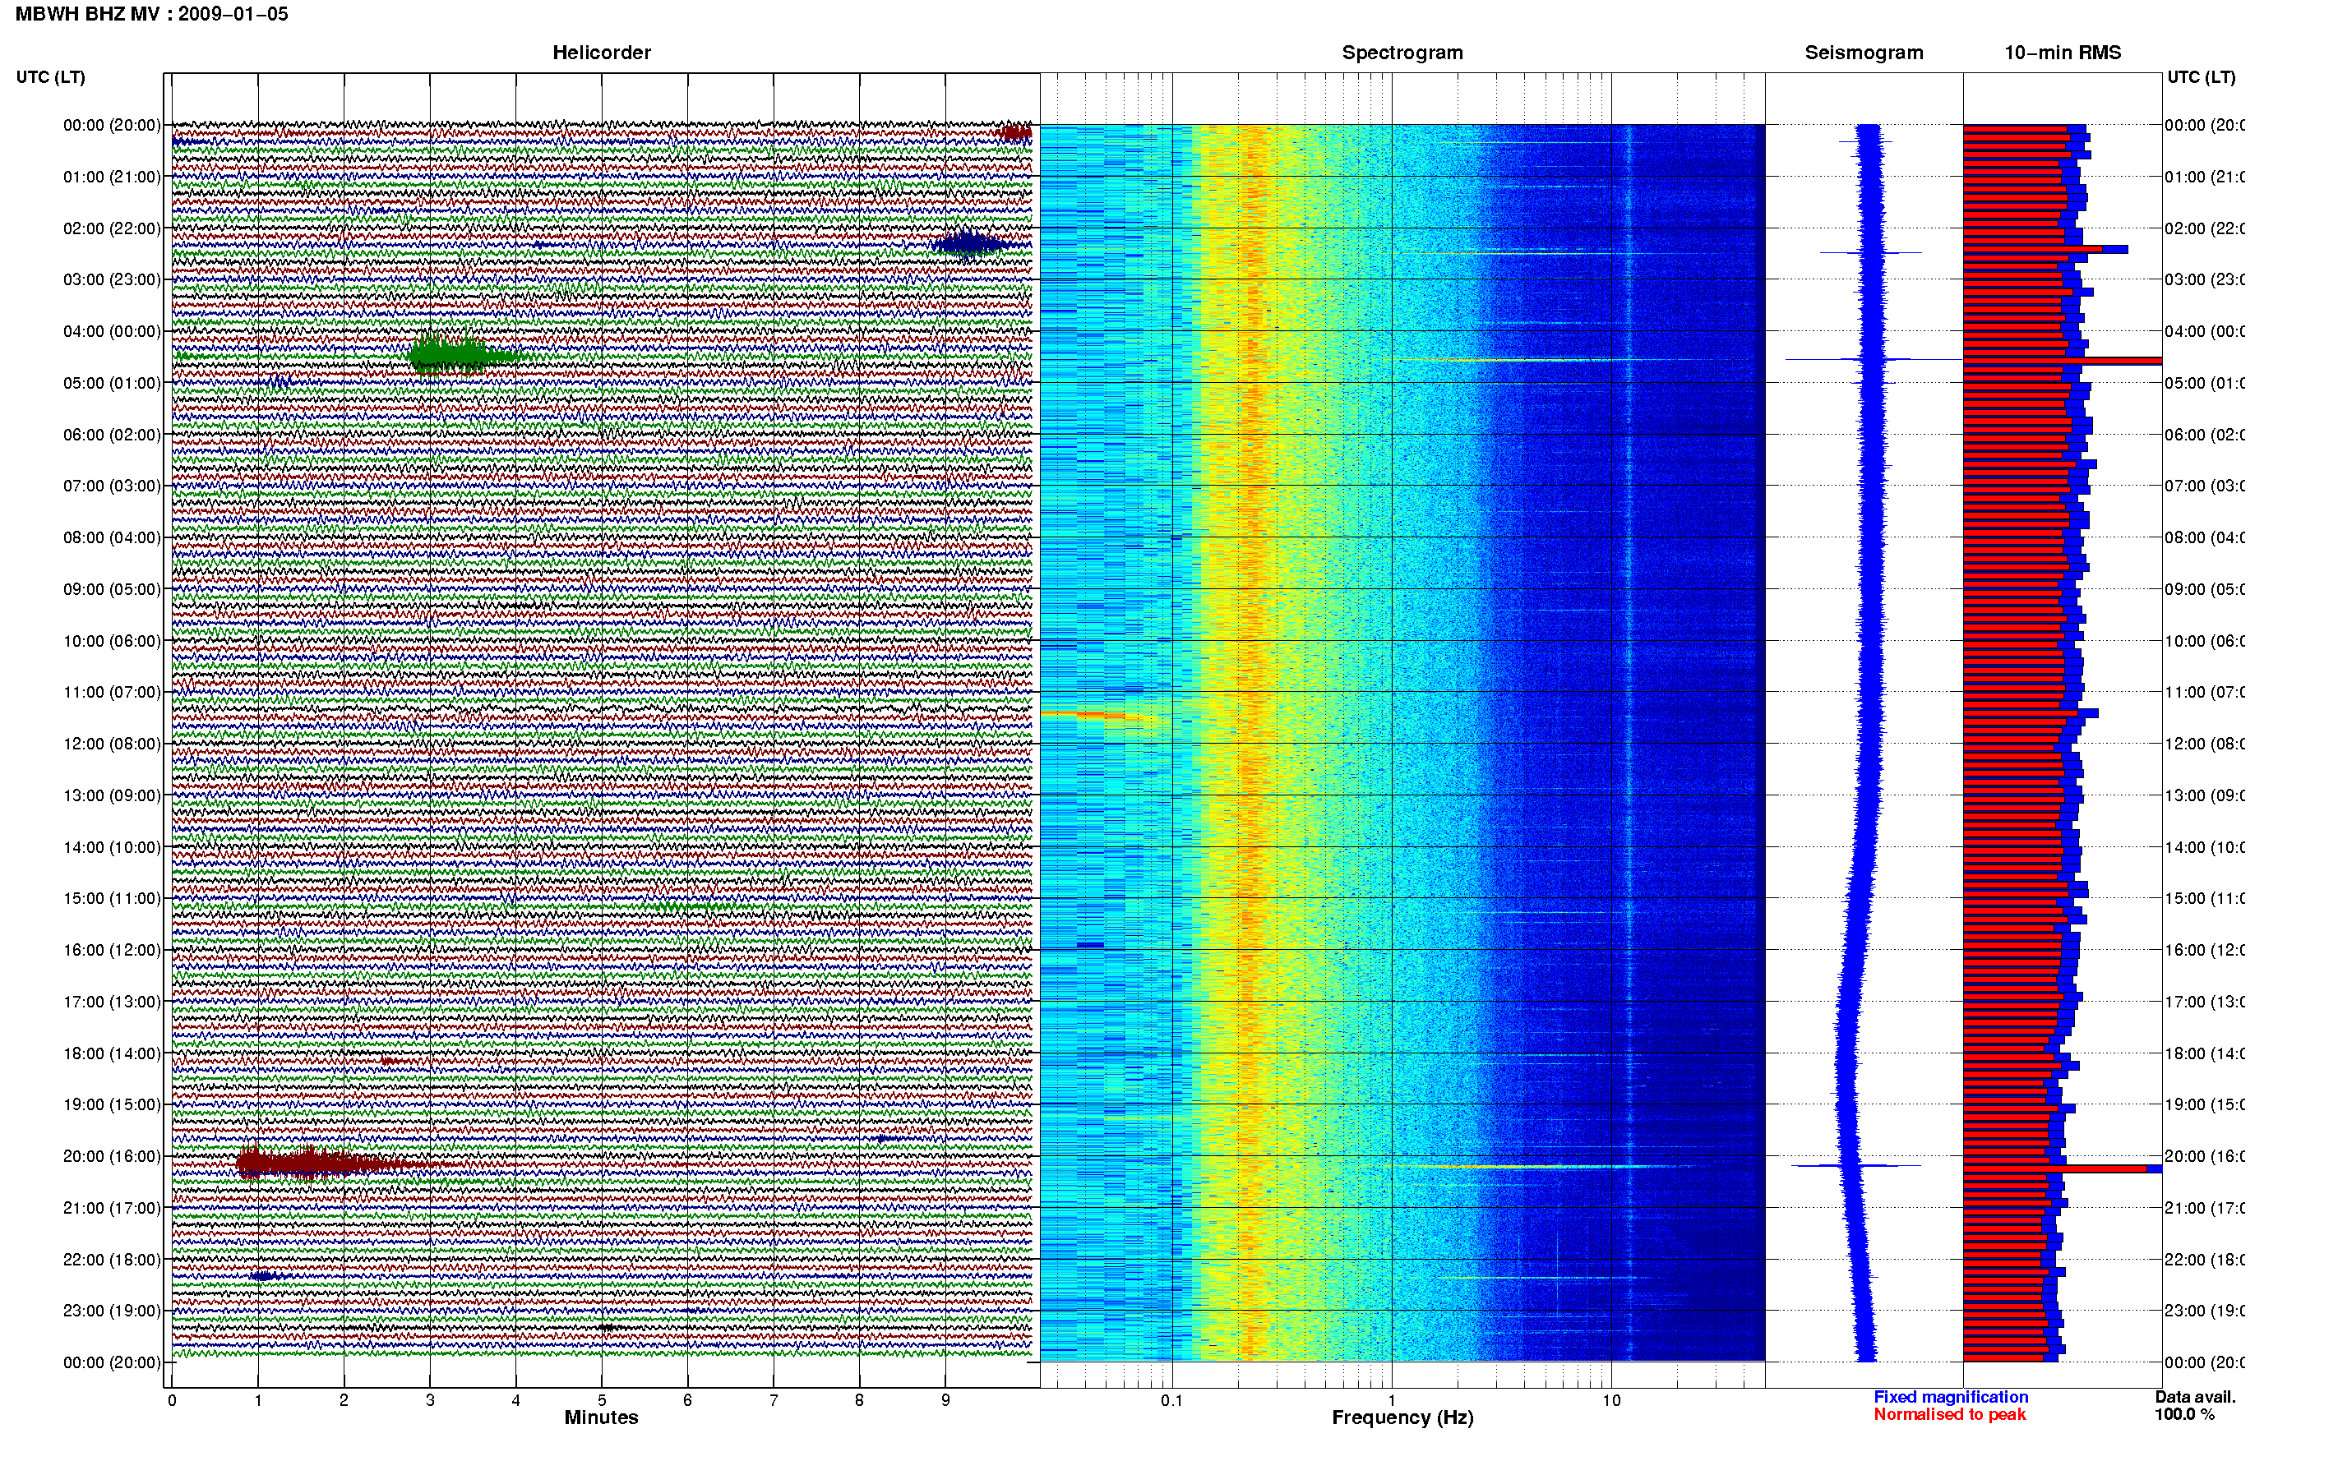Click the left 20:00 (16:00) time label
The width and height of the screenshot is (2338, 1461).
pyautogui.click(x=112, y=1157)
